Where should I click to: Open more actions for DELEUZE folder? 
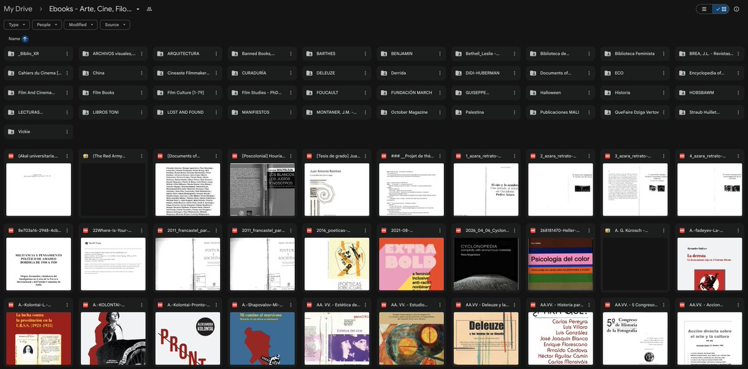pos(366,73)
